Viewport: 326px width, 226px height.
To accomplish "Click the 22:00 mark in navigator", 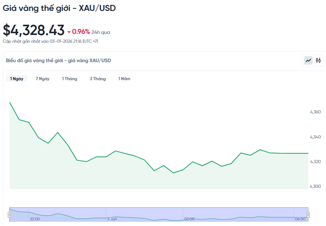I will (x=35, y=219).
